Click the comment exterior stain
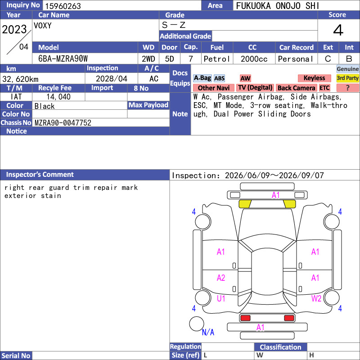This screenshot has width=360, height=360. [x=32, y=196]
